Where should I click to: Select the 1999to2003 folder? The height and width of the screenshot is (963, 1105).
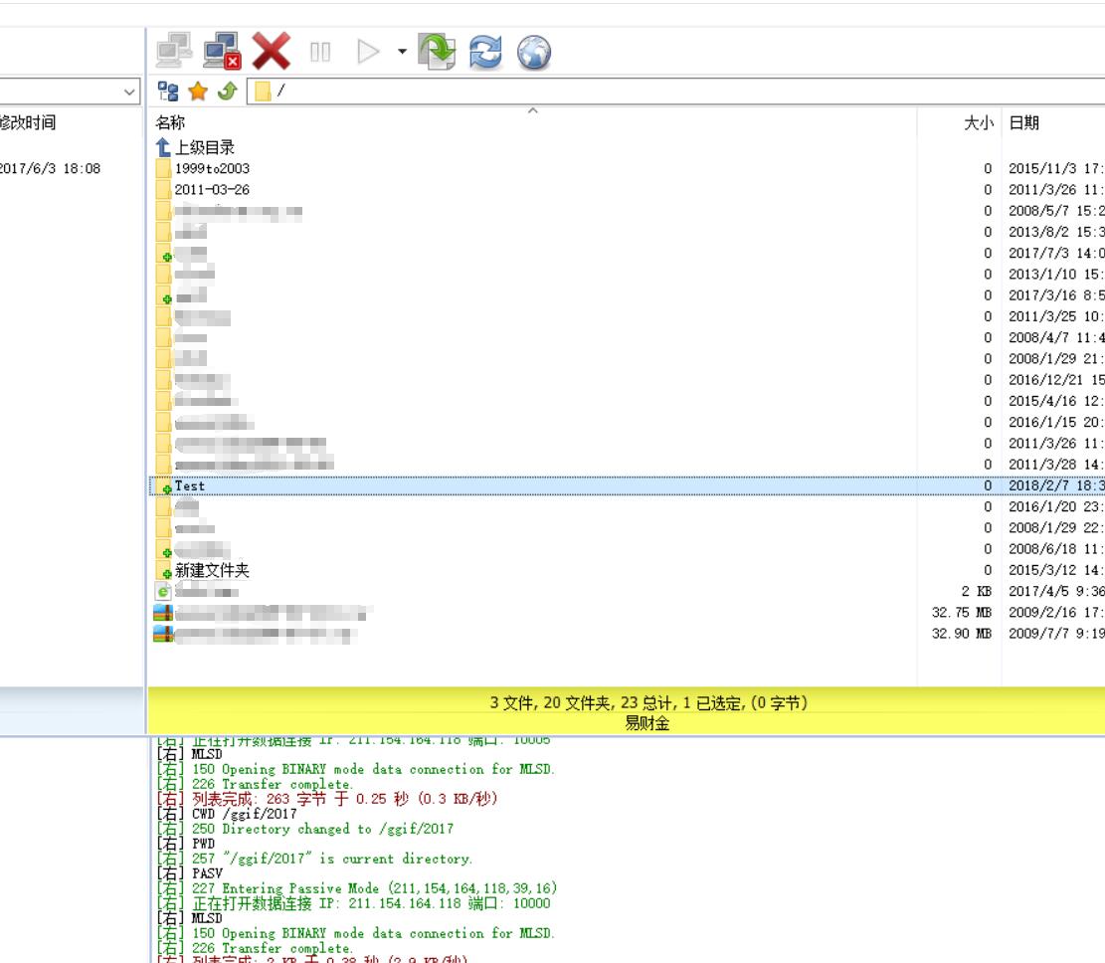point(212,169)
